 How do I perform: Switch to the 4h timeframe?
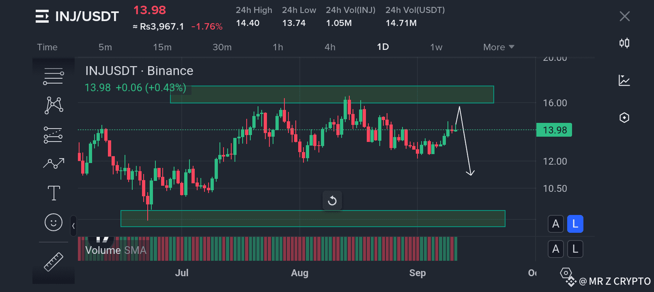330,47
